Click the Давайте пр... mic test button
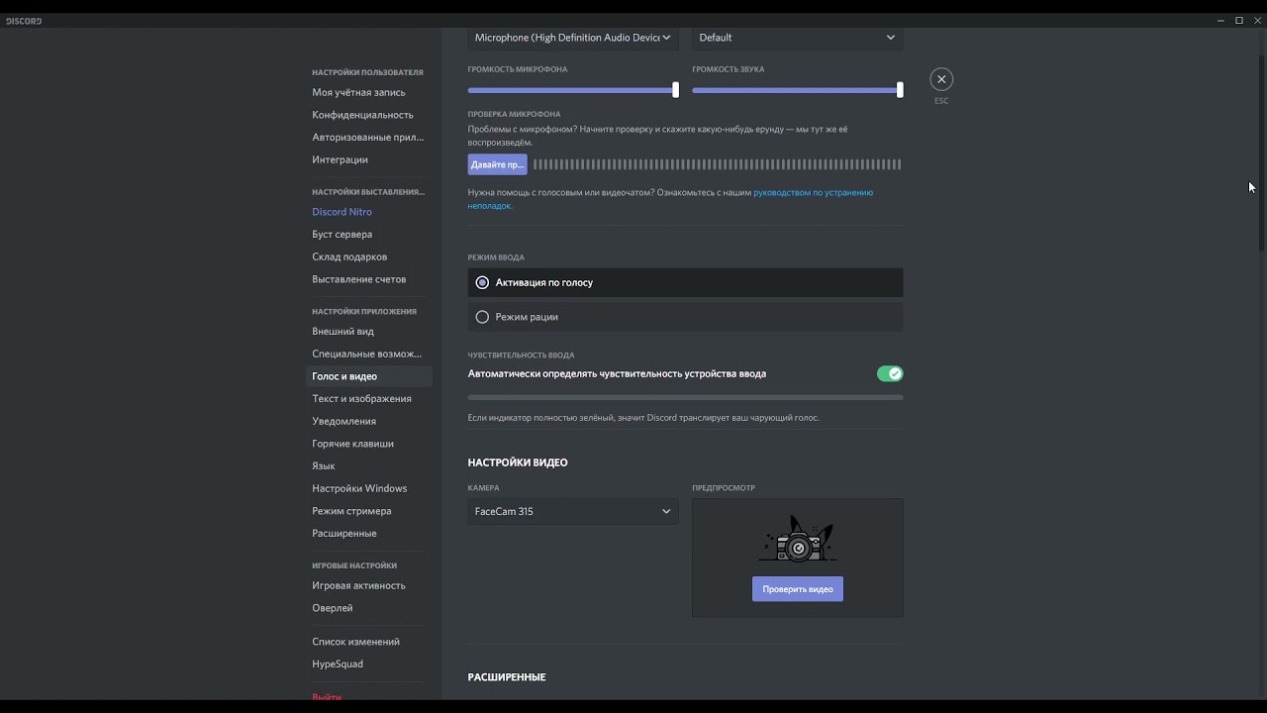Image resolution: width=1267 pixels, height=713 pixels. click(497, 164)
